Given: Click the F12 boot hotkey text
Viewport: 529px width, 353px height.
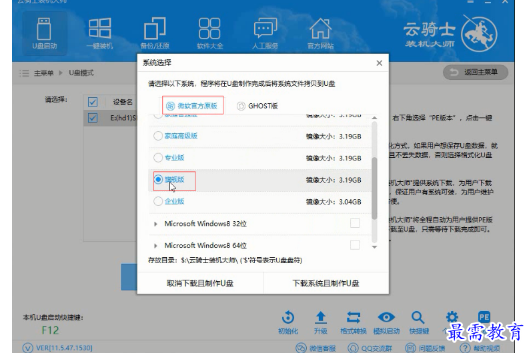Looking at the screenshot, I should coord(50,330).
